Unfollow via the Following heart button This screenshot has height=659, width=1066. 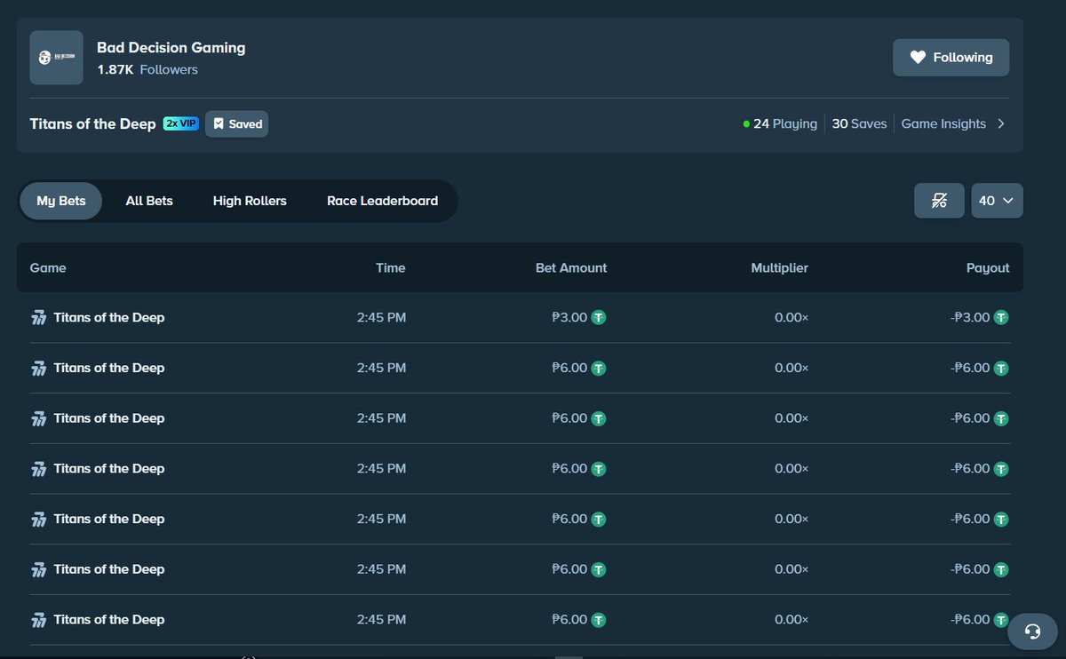point(951,58)
